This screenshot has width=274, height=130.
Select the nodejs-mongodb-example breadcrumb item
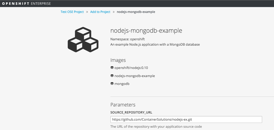136,12
